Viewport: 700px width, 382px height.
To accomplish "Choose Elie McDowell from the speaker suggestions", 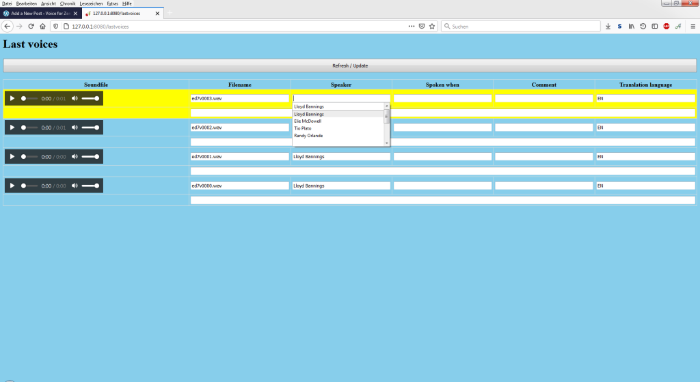I will coord(308,121).
